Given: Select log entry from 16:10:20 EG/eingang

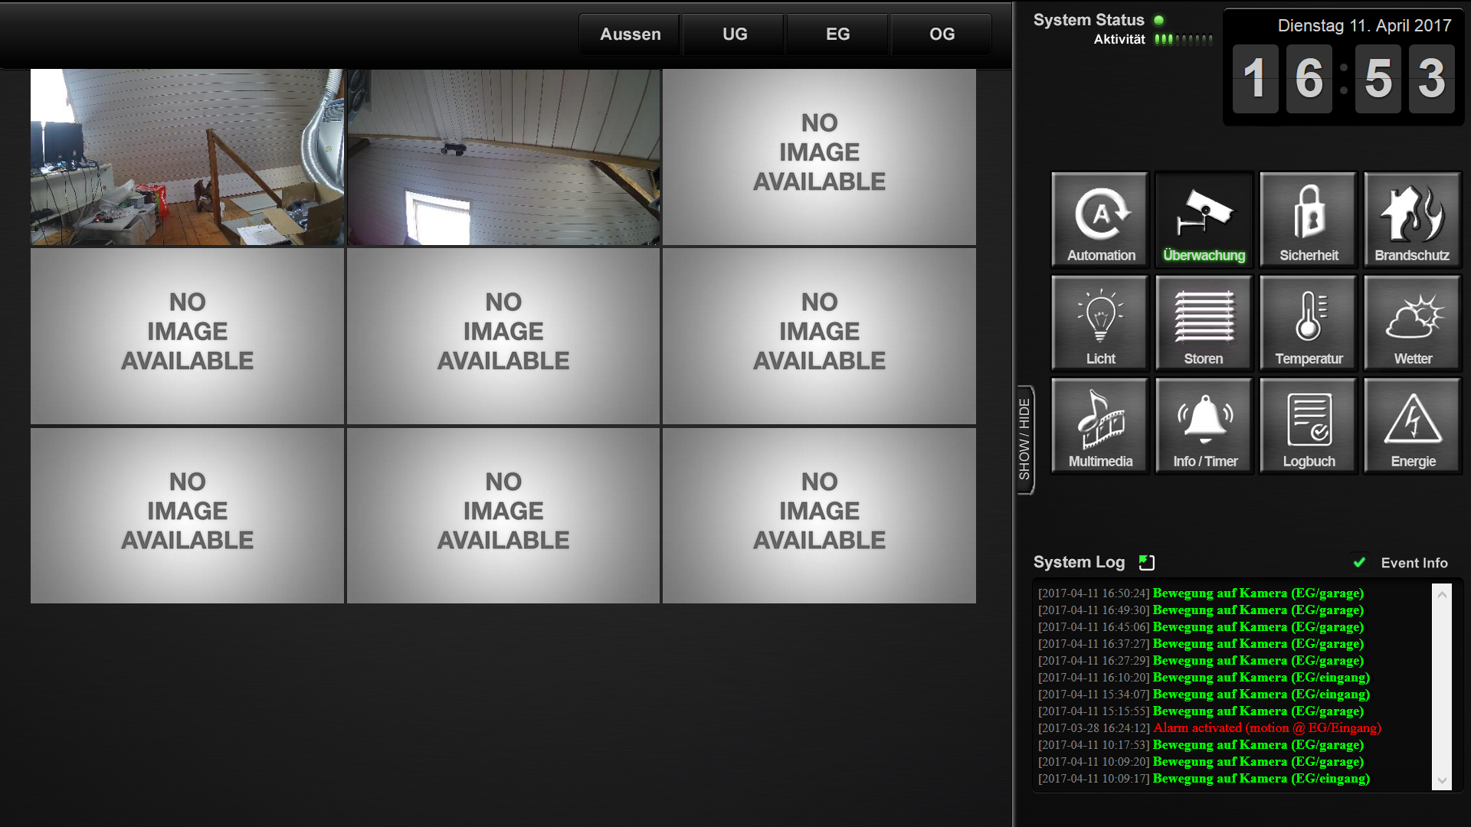Looking at the screenshot, I should tap(1204, 678).
